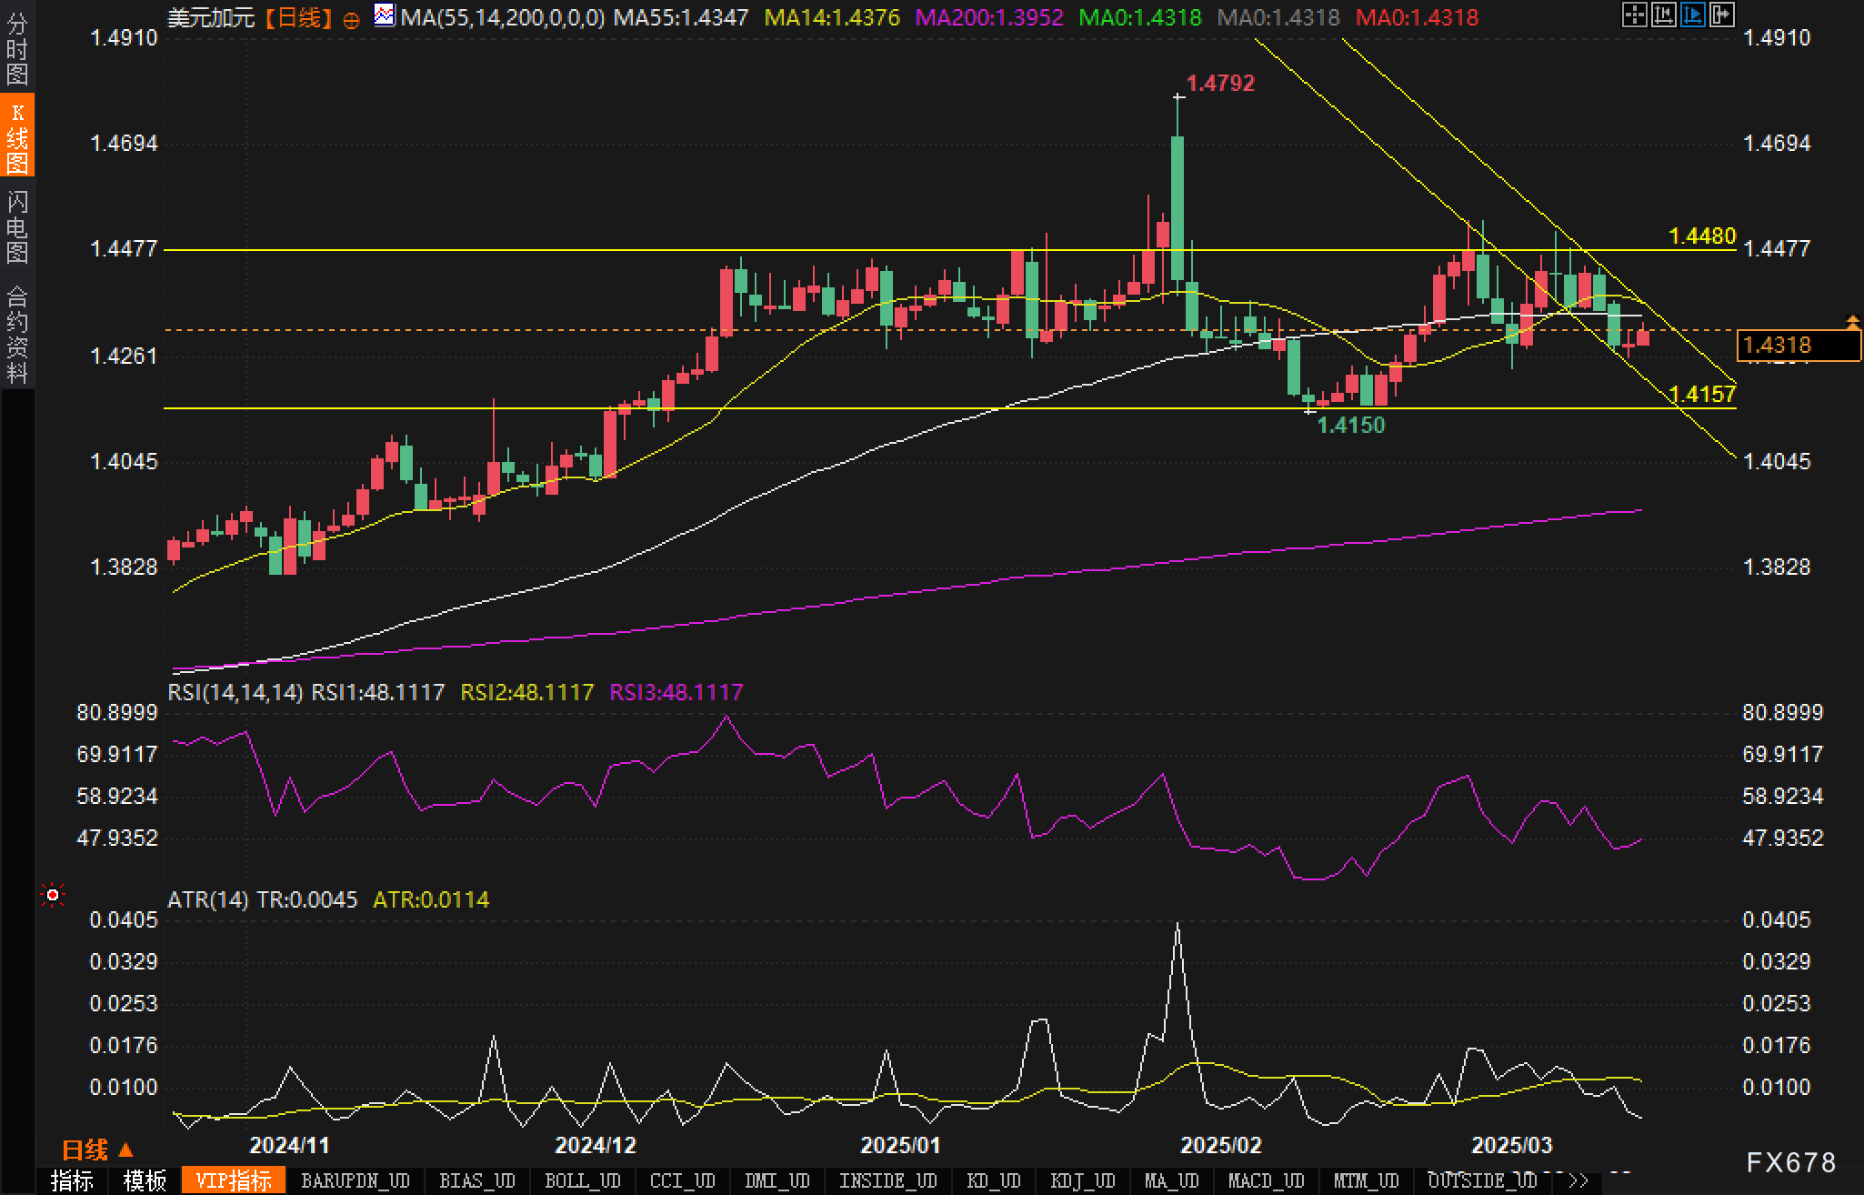Expand more indicator tabs with >> arrow
This screenshot has width=1864, height=1195.
coord(1578,1180)
